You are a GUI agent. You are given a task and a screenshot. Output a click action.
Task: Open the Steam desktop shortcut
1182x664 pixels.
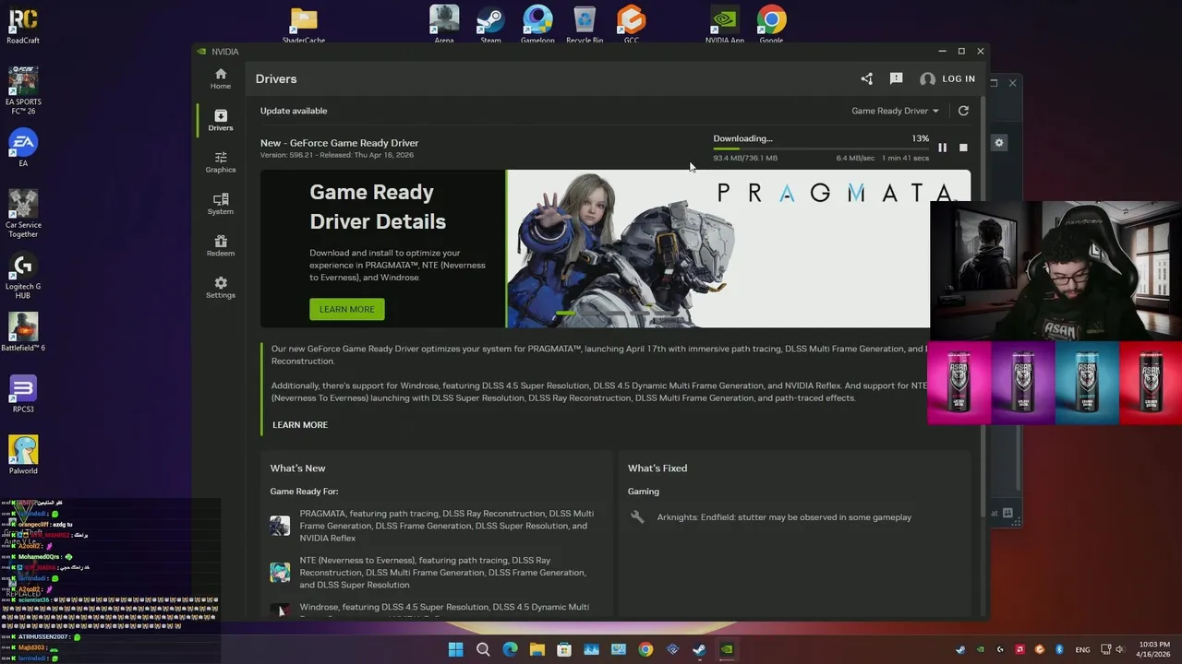pos(490,25)
